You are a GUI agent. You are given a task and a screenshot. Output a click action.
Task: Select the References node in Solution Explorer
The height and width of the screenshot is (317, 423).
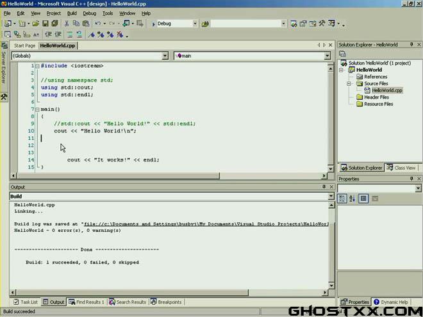coord(376,77)
